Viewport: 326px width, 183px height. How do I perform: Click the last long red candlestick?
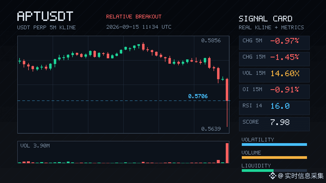[x=227, y=102]
